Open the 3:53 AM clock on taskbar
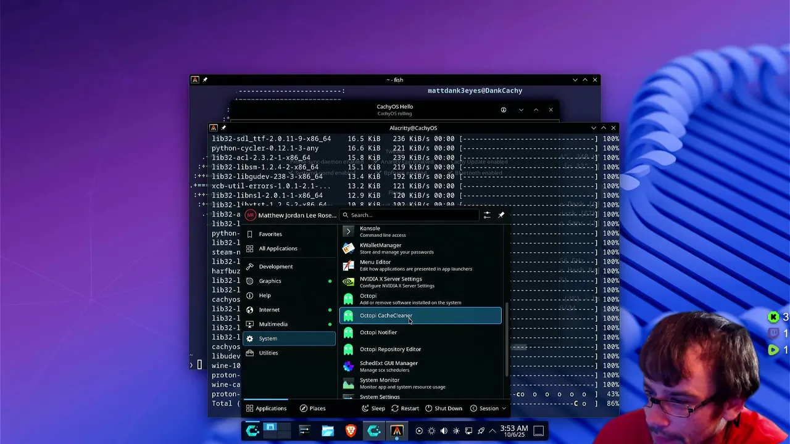The height and width of the screenshot is (444, 790). (x=513, y=431)
